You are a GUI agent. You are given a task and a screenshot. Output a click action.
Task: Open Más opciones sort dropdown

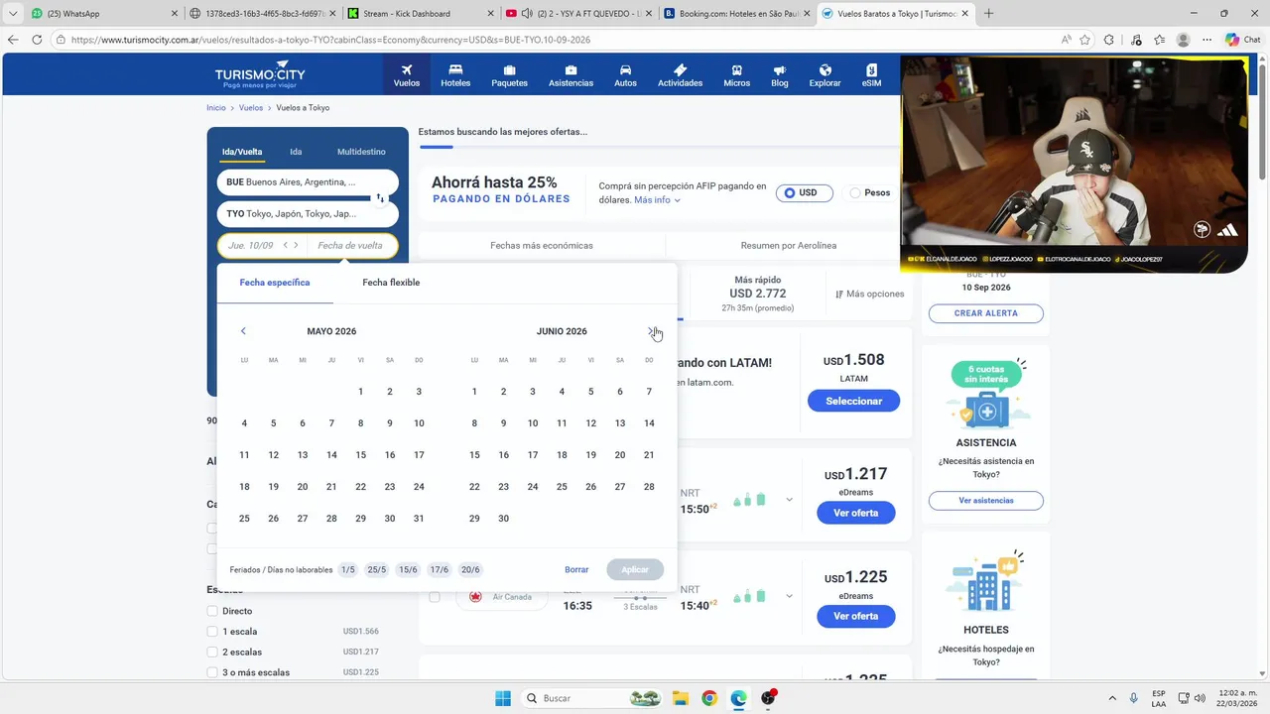pyautogui.click(x=870, y=294)
